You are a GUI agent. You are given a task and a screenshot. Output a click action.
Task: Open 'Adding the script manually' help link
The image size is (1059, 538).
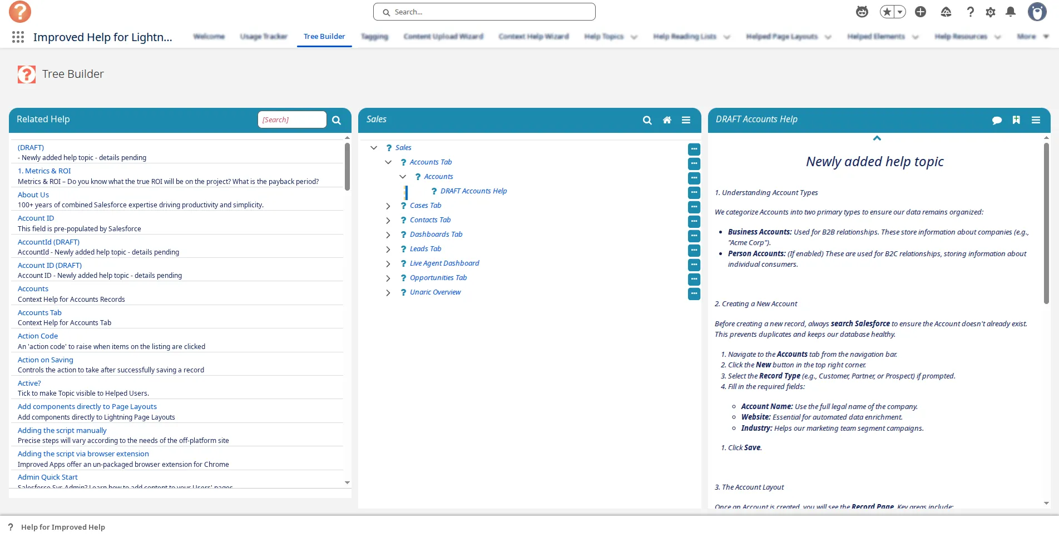(62, 431)
